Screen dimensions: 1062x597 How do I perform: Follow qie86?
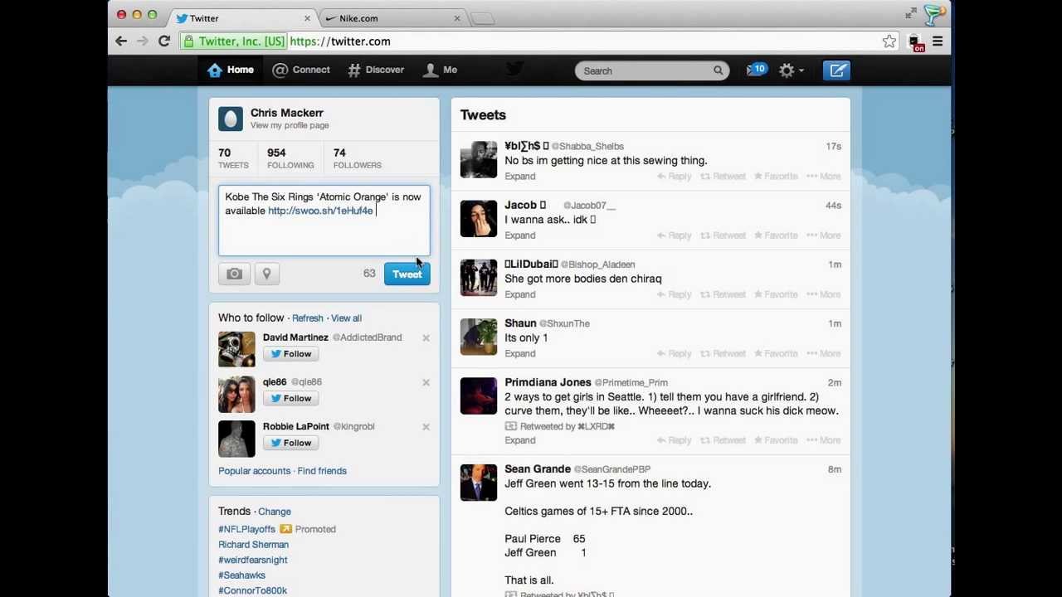point(290,399)
